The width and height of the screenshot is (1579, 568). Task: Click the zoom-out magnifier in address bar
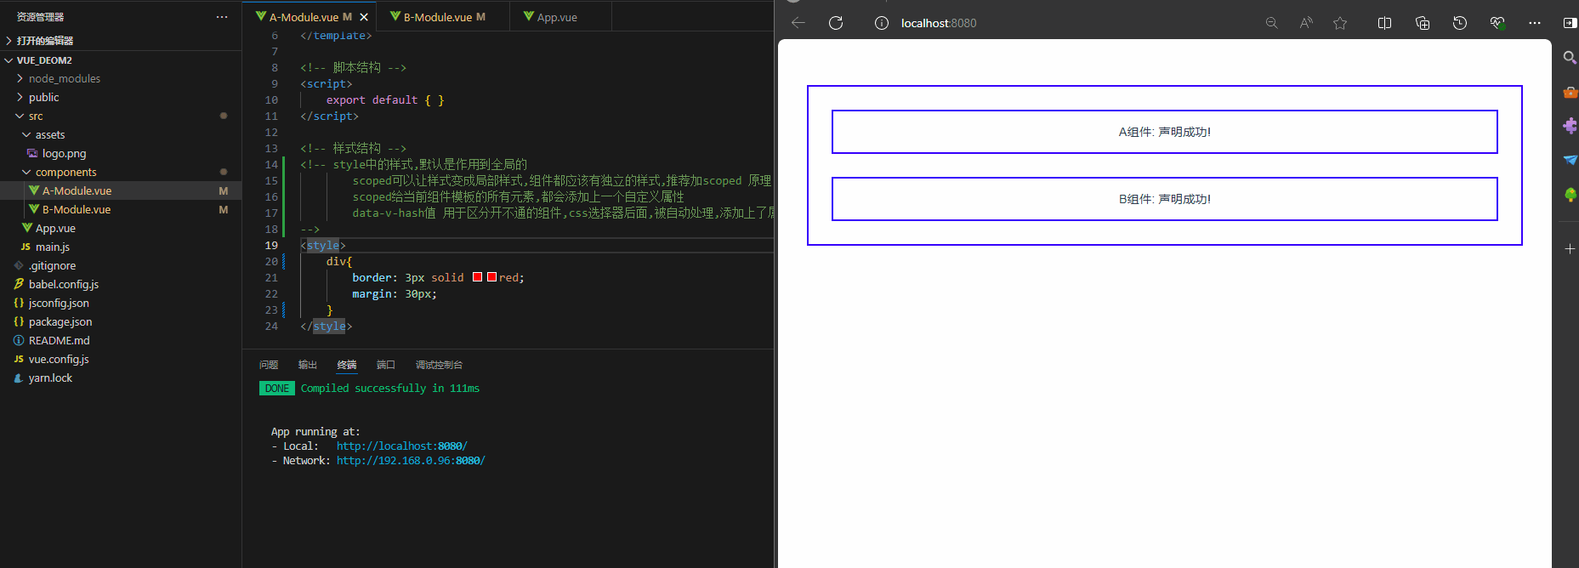(x=1271, y=23)
